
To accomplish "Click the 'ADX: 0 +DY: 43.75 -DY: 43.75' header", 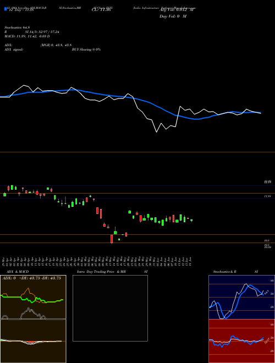I will tap(31, 278).
